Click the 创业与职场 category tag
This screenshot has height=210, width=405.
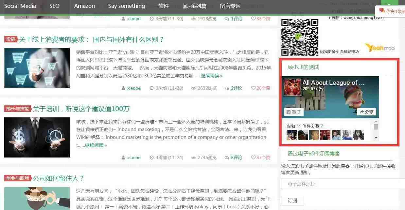tap(18, 178)
